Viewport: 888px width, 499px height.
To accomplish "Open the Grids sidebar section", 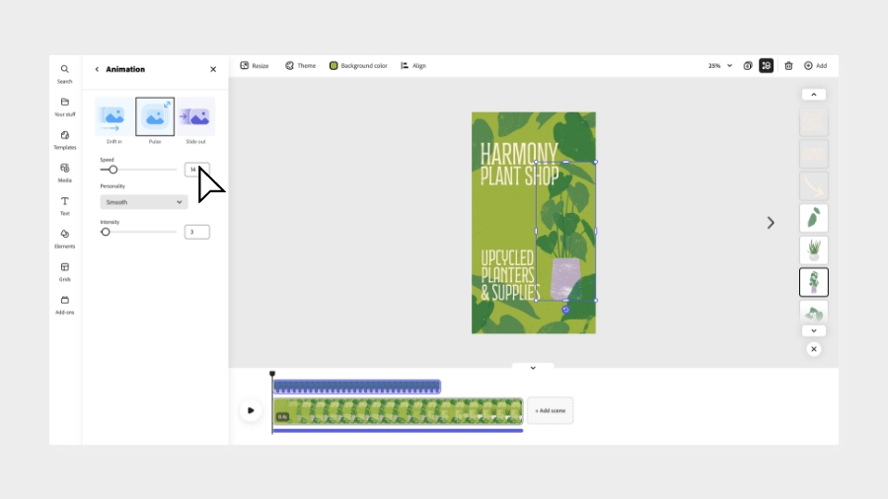I will [x=64, y=270].
